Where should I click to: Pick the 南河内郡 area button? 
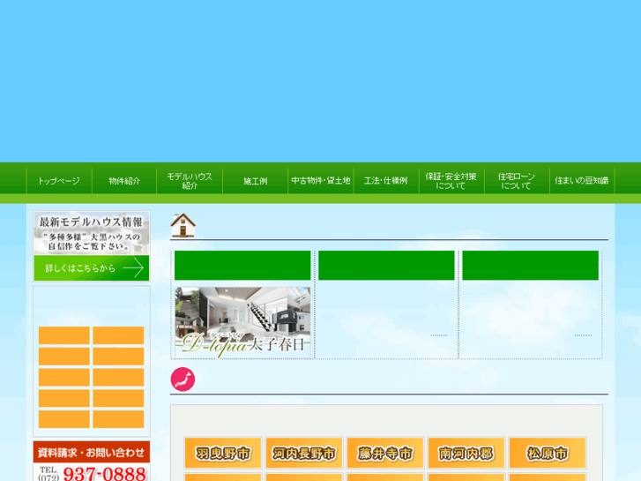[466, 453]
